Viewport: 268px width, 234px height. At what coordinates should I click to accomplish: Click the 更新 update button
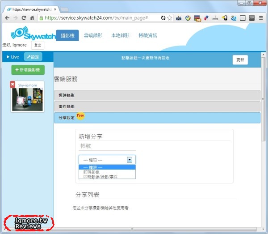point(240,60)
